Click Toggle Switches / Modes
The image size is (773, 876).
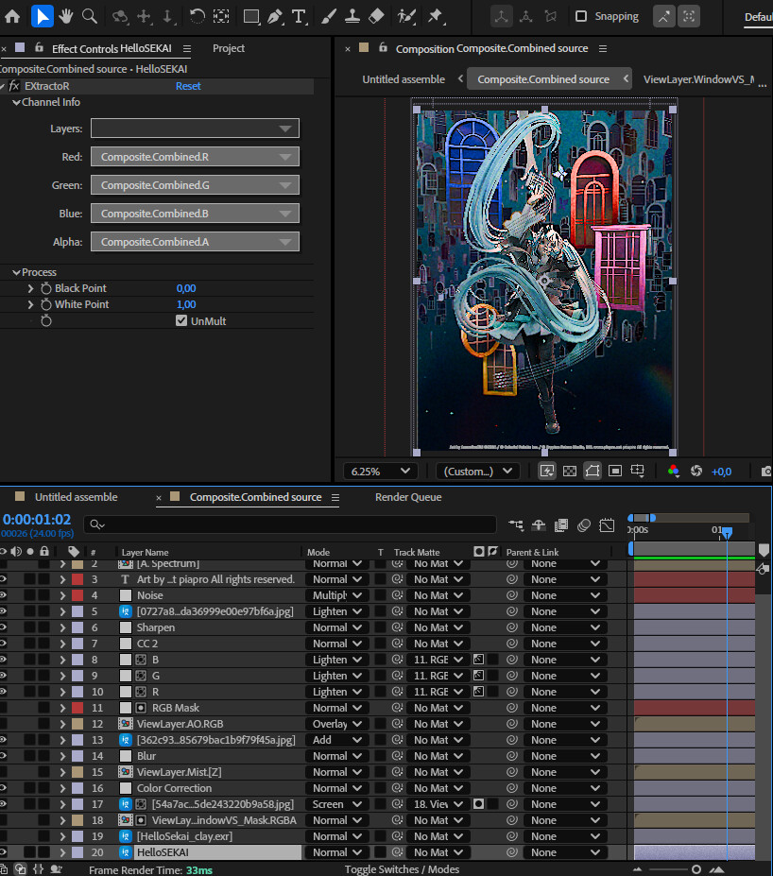point(402,869)
